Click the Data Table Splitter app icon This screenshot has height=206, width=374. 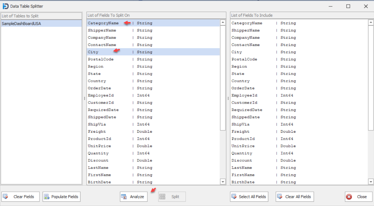point(6,6)
